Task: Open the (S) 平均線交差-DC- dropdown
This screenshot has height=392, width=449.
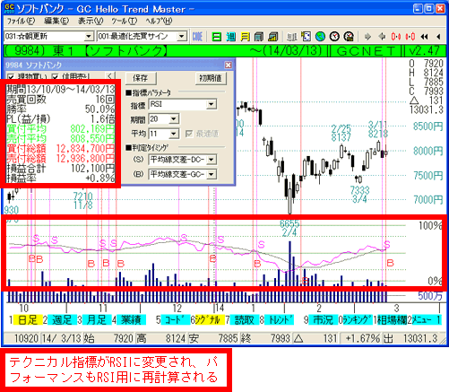Action: click(212, 160)
